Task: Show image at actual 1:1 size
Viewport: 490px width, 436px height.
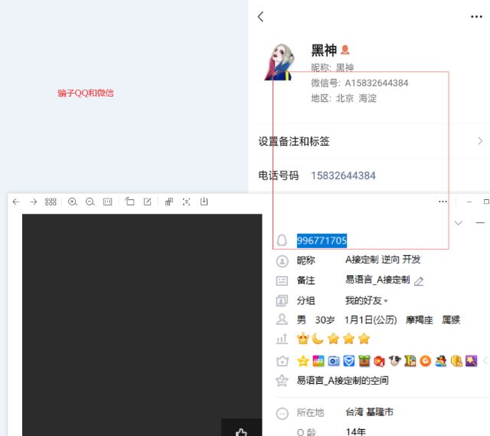Action: 107,202
